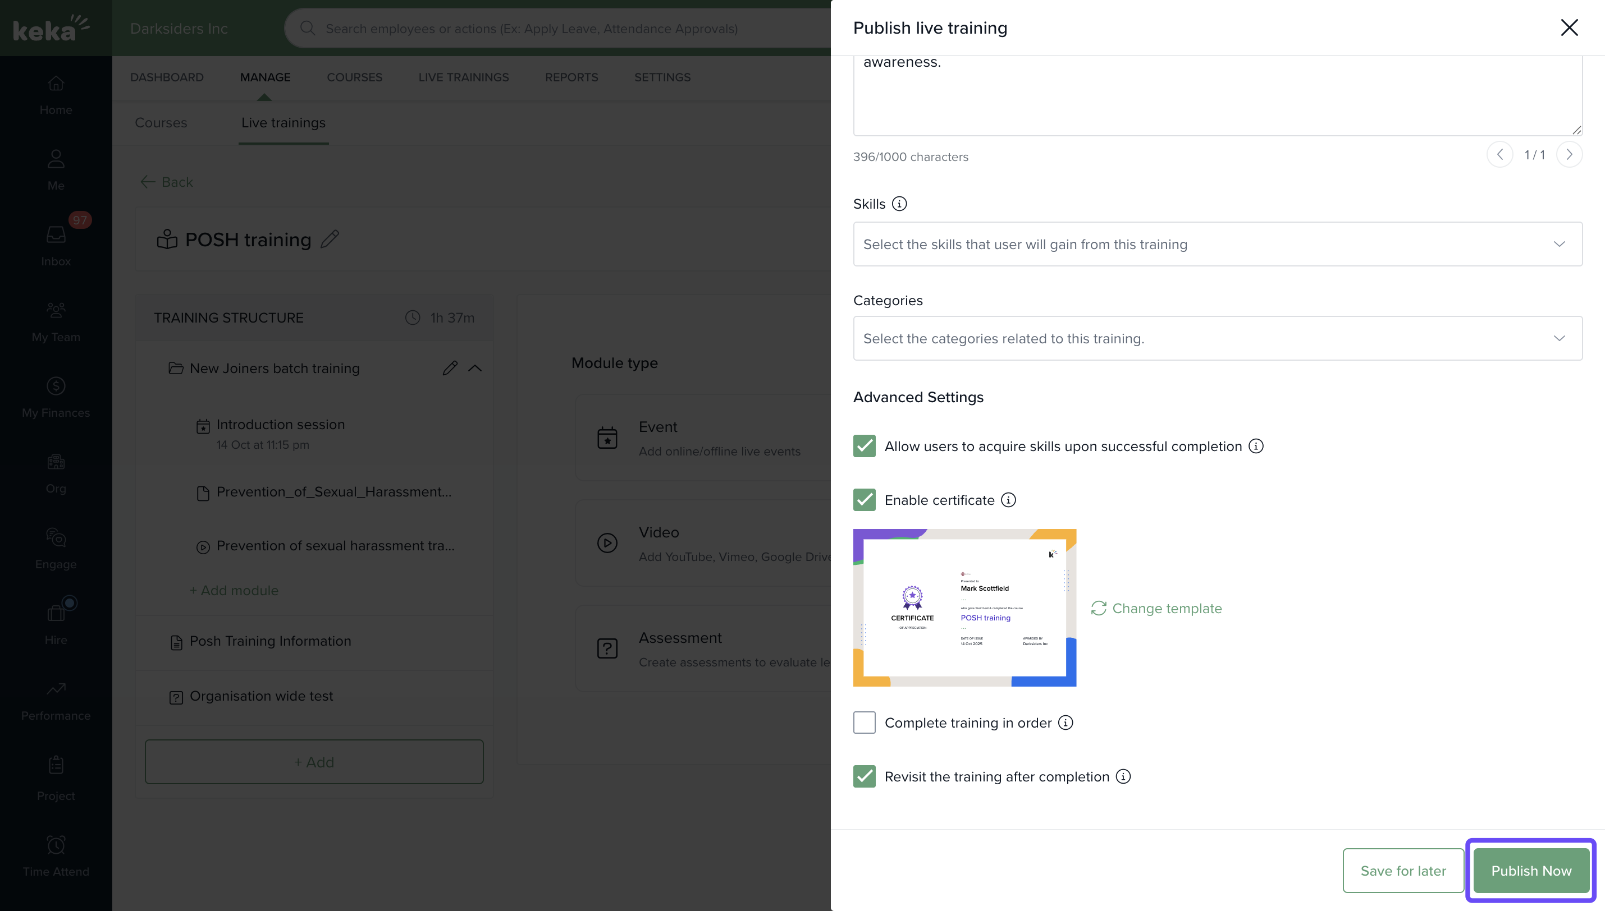The width and height of the screenshot is (1605, 911).
Task: Click info icon beside acquire skills option
Action: tap(1255, 446)
